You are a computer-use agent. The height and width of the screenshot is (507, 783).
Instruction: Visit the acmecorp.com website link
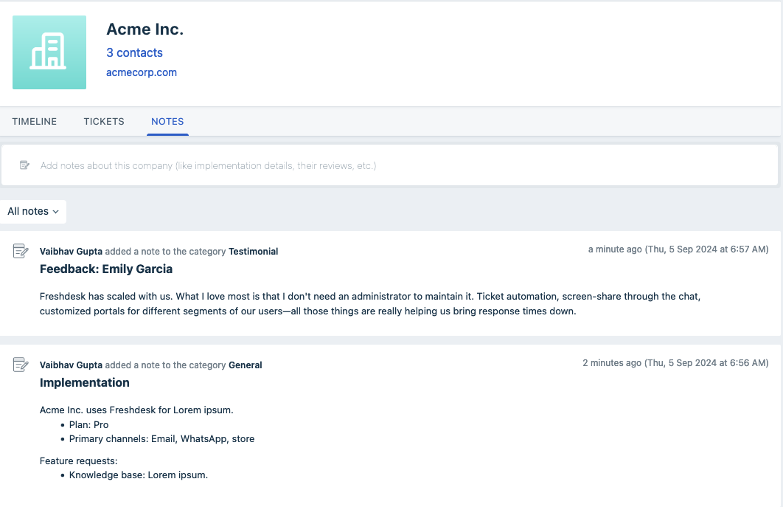click(141, 72)
